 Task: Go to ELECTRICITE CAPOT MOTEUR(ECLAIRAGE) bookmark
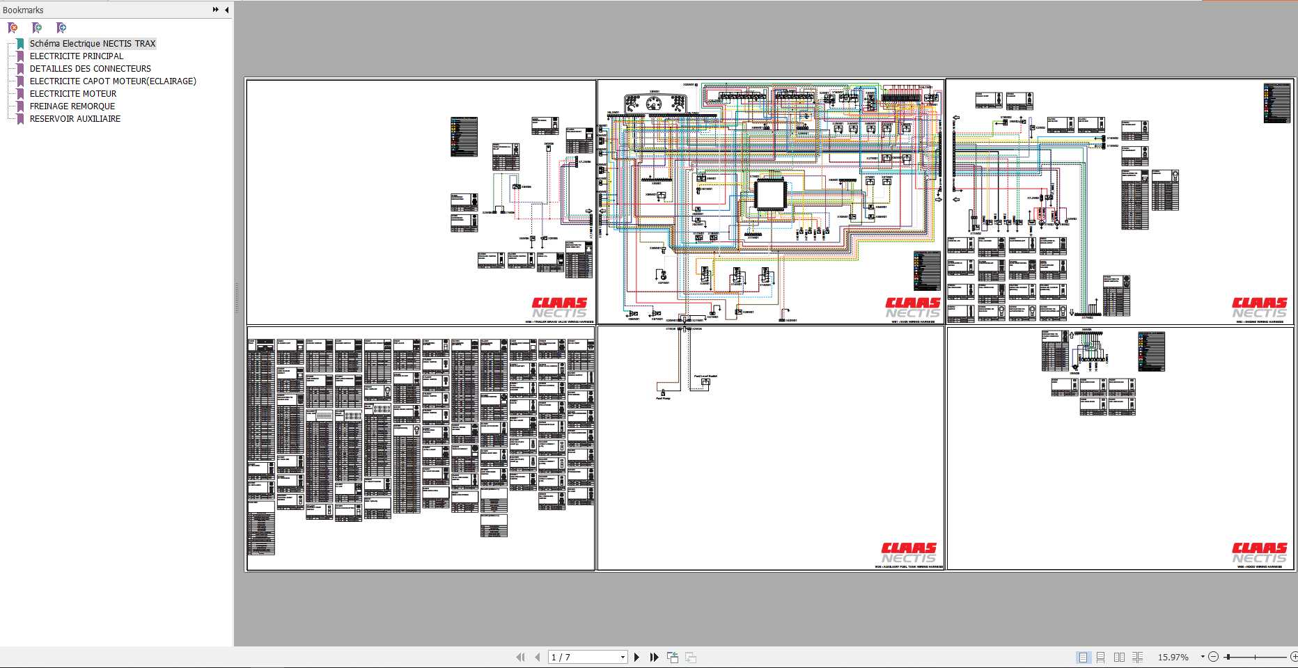113,81
